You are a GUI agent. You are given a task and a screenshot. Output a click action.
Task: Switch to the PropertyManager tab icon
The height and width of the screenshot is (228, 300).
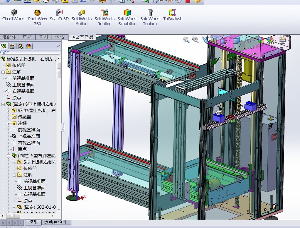coord(12,46)
